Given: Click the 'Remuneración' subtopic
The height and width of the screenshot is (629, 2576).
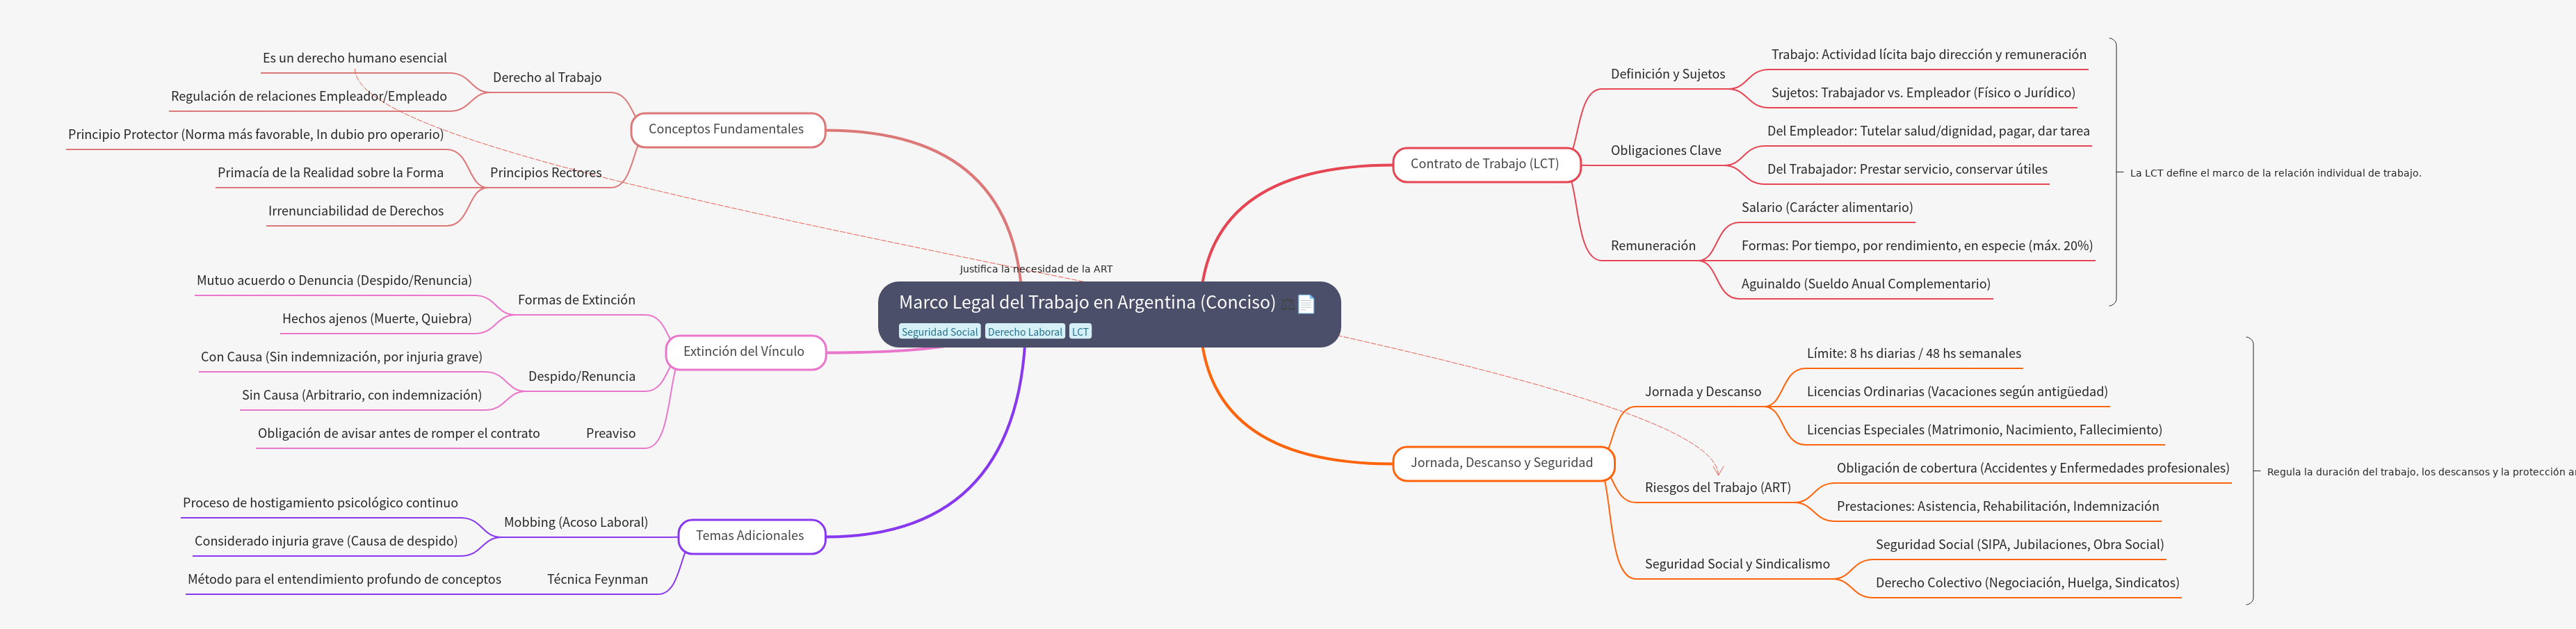Looking at the screenshot, I should click(1652, 246).
